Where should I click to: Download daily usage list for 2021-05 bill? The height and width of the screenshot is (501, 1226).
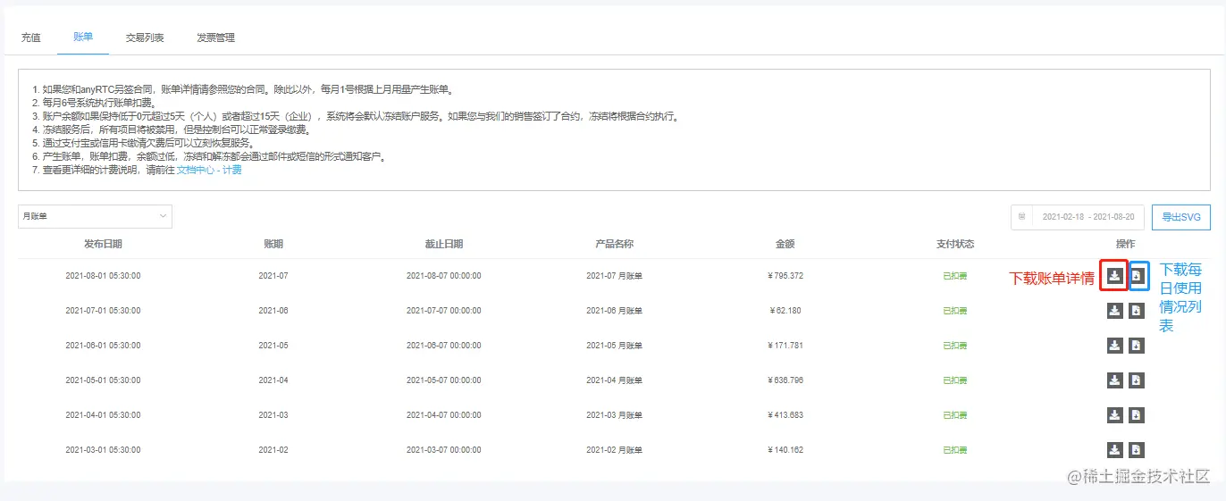click(x=1136, y=346)
